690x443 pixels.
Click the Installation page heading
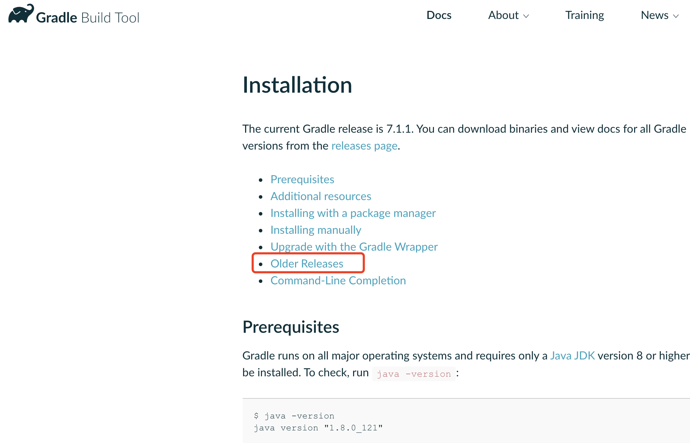tap(297, 85)
